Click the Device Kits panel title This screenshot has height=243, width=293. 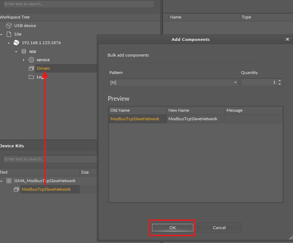[x=12, y=146]
